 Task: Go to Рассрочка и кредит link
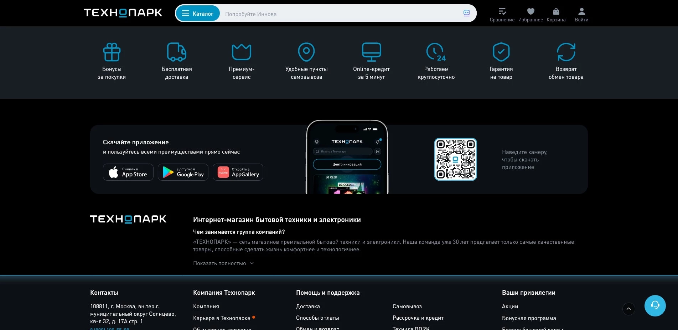(418, 318)
